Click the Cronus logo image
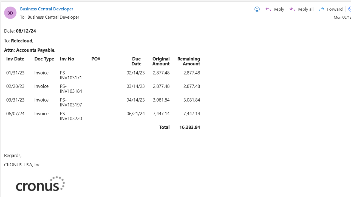Viewport: 351px width, 197px height. tap(40, 183)
